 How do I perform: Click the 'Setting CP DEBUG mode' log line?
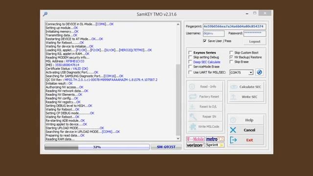[70, 113]
